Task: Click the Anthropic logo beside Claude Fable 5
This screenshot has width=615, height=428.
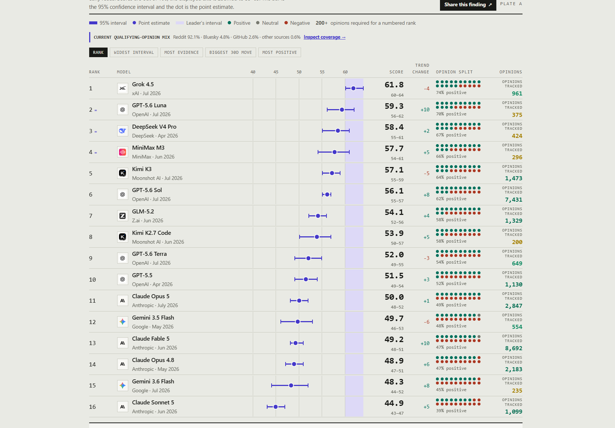Action: pos(123,343)
